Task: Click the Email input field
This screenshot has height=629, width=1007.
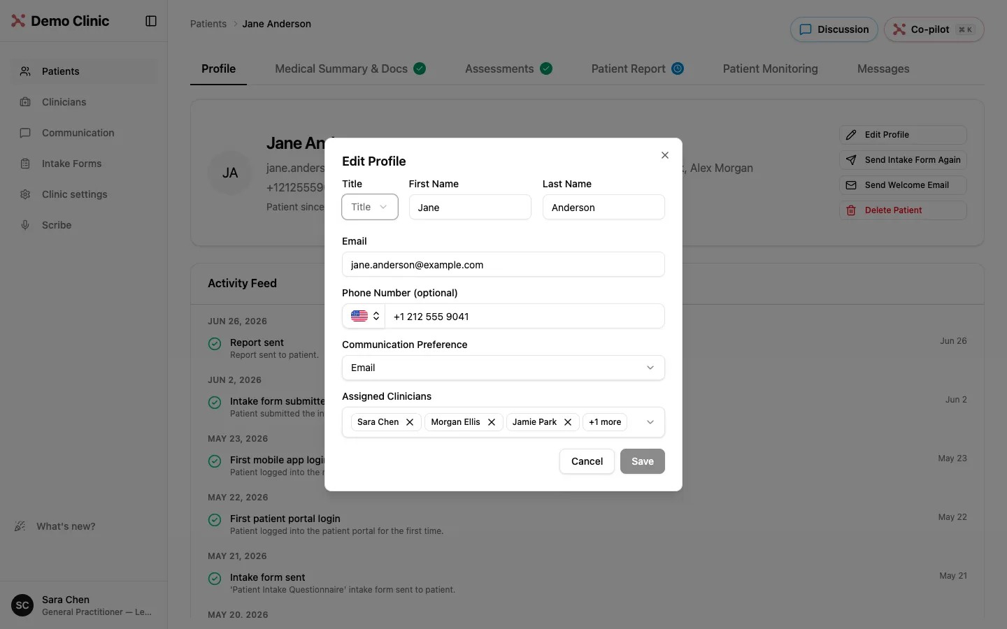Action: [503, 264]
